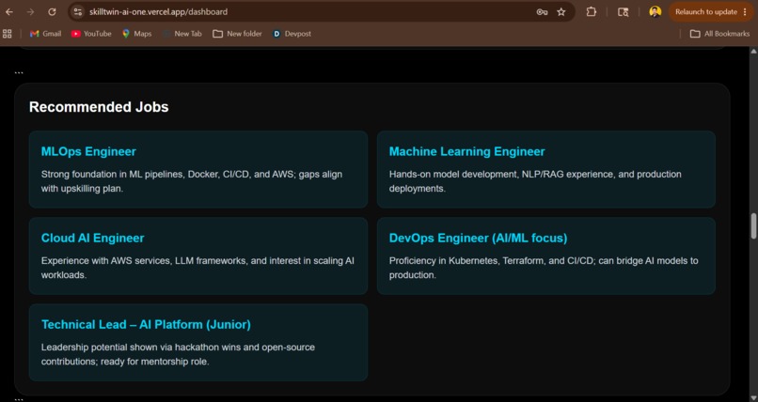Bookmark this page with the star
The width and height of the screenshot is (758, 402).
pos(561,12)
